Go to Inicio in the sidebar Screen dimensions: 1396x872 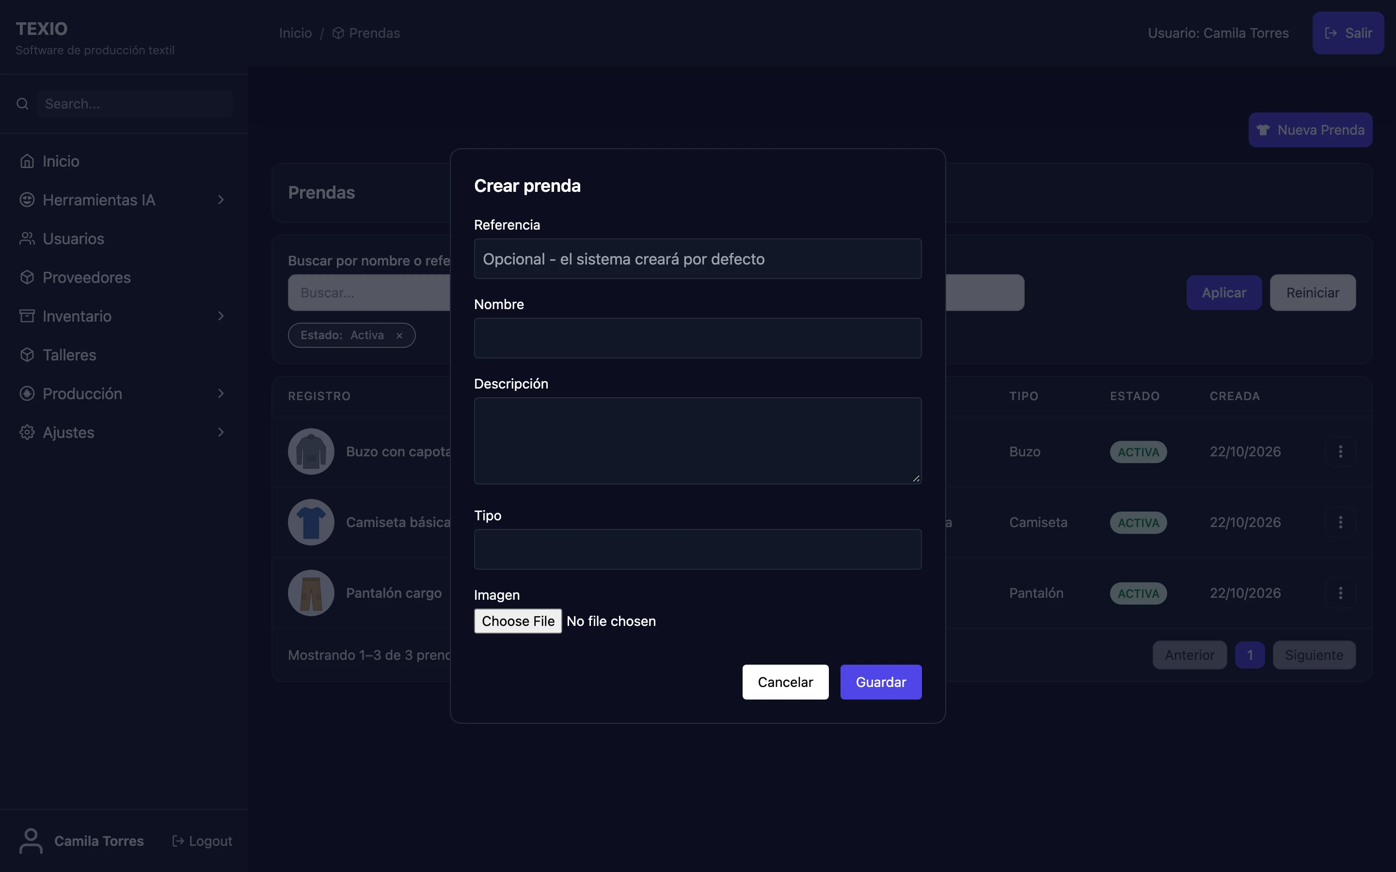124,161
